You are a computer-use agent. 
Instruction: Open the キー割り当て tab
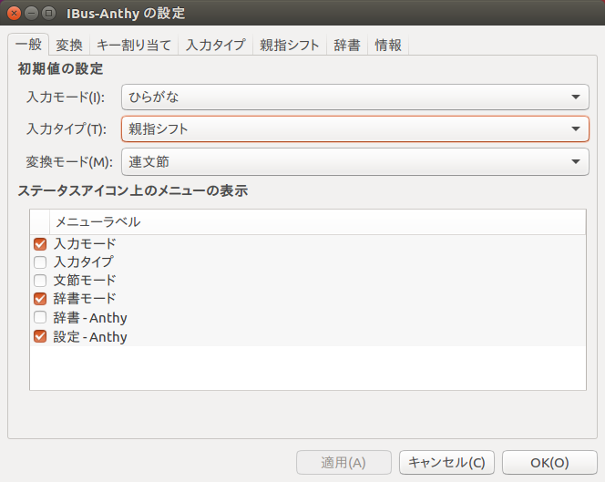coord(134,45)
